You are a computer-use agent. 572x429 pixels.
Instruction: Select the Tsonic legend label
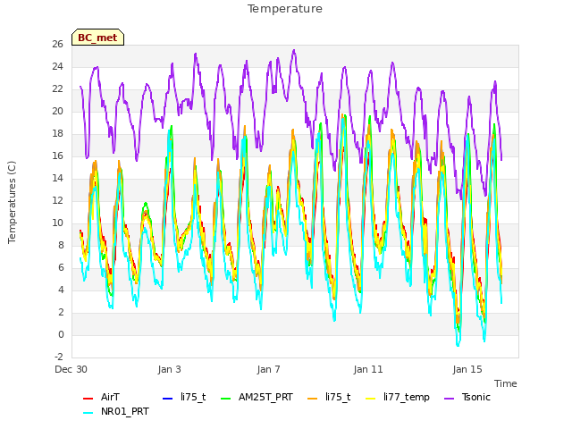pyautogui.click(x=476, y=397)
